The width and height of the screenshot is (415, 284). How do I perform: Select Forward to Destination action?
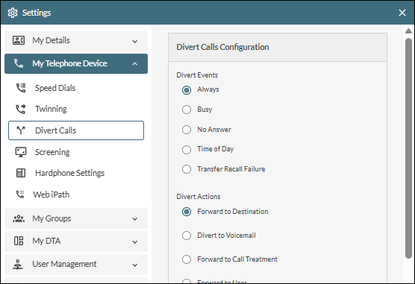pos(187,212)
